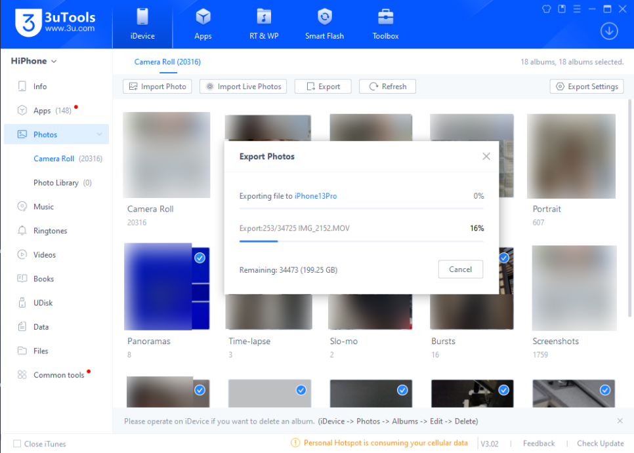Toggle the Panoramas album checkmark
Screen dimensions: 634x453
click(200, 258)
